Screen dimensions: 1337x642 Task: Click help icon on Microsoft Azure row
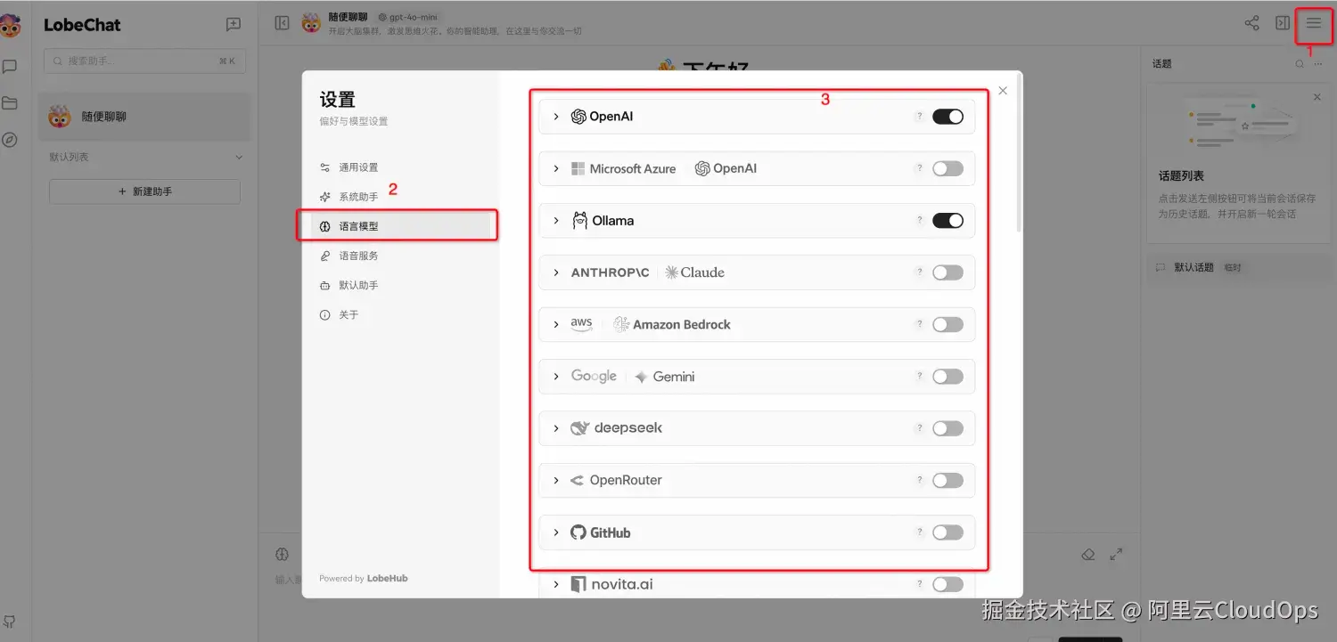919,168
